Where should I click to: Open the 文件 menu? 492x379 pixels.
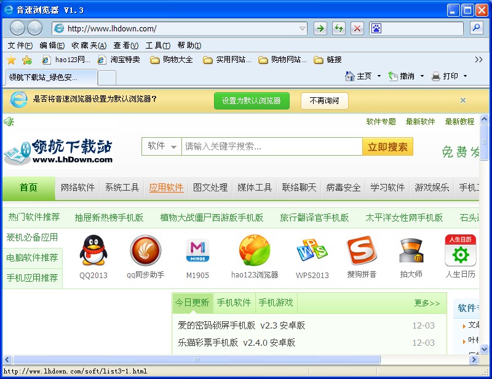click(x=20, y=46)
